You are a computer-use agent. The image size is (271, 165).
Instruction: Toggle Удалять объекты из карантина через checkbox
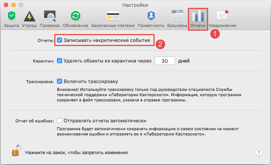[60, 61]
